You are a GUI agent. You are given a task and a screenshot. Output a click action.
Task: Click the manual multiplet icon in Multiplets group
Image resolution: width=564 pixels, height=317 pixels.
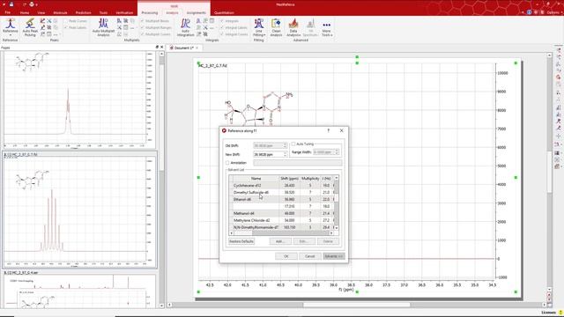119,21
